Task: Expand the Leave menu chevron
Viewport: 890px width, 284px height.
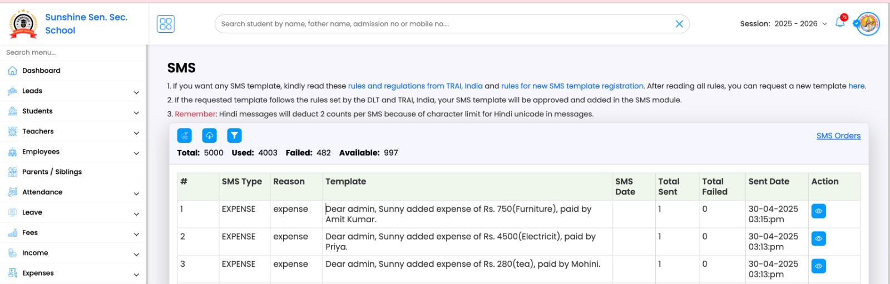Action: (x=136, y=214)
